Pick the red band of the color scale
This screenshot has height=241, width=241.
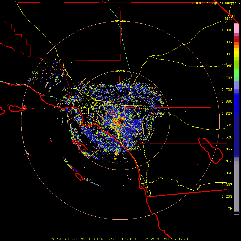click(x=236, y=40)
